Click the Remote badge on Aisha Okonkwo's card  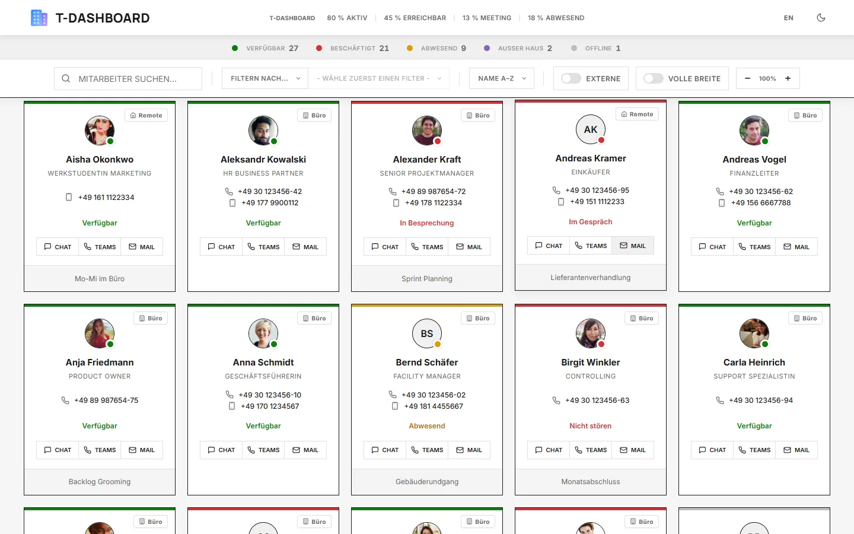(146, 116)
